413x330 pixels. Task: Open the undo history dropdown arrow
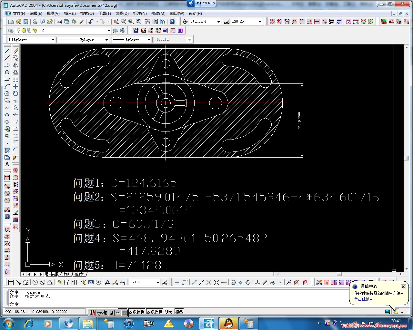point(97,22)
